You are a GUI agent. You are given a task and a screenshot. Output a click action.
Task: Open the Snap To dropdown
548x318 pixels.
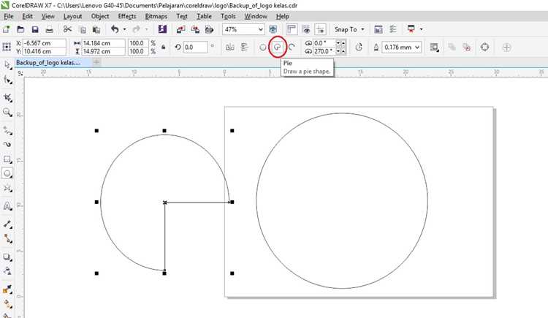click(x=349, y=29)
